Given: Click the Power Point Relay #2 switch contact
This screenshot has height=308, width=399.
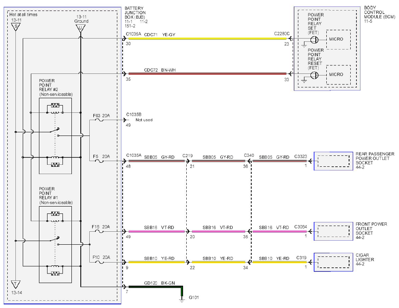Looking at the screenshot, I should click(x=54, y=132).
